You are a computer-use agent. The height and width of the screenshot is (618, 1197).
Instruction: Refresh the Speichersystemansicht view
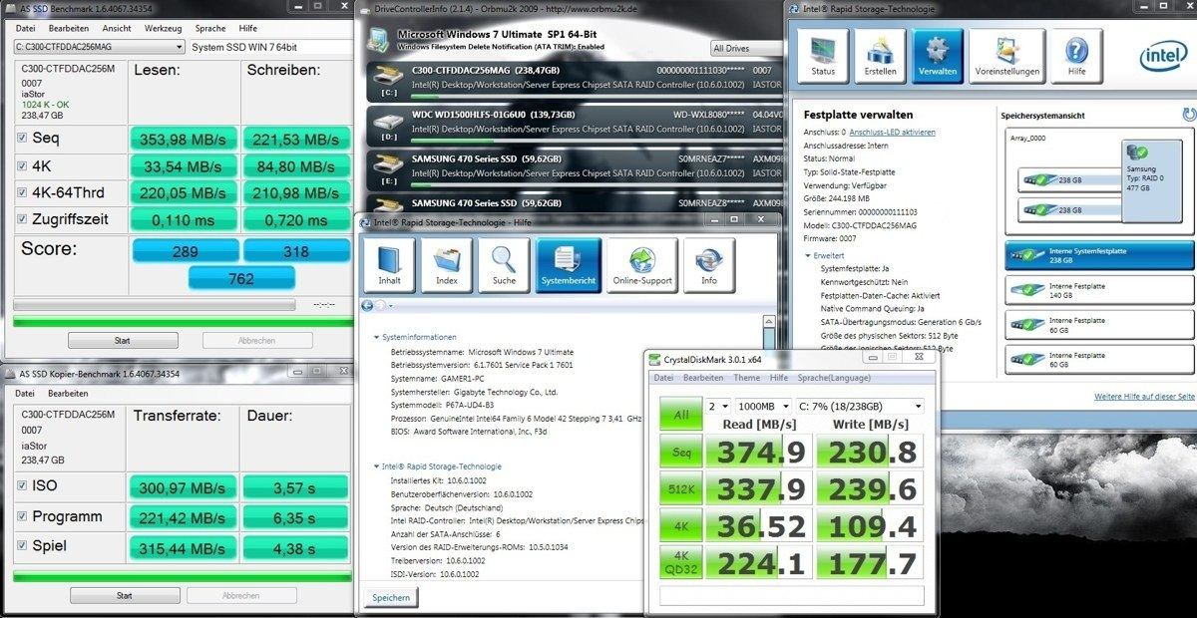1189,116
